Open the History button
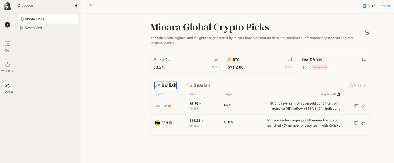This screenshot has width=394, height=163. 357,85
